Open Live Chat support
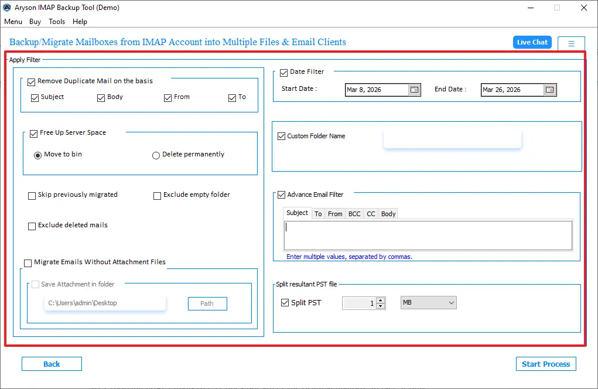The height and width of the screenshot is (389, 598). 532,42
